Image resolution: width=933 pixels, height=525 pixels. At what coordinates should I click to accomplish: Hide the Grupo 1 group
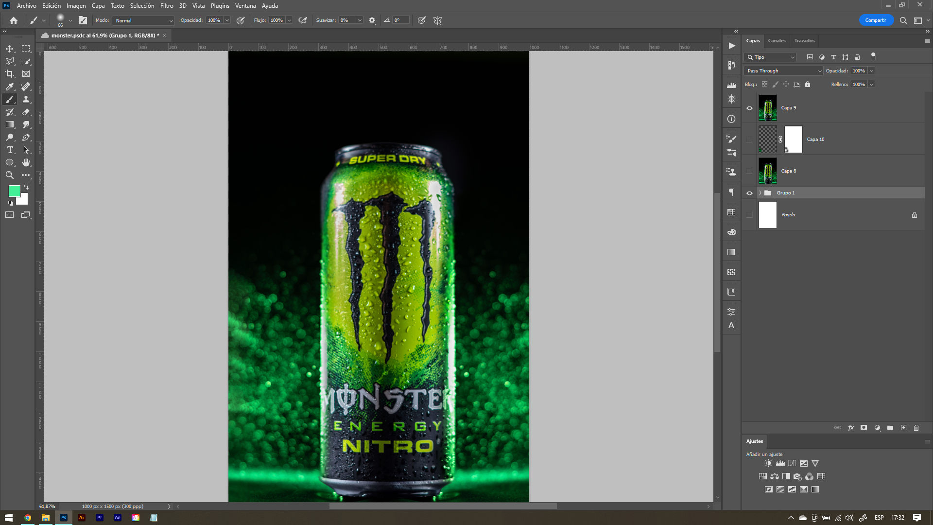point(749,193)
